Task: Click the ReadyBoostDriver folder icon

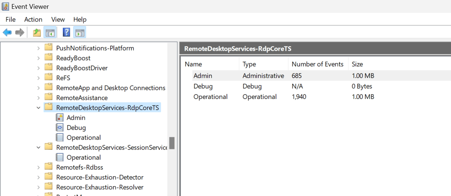Action: [x=49, y=68]
